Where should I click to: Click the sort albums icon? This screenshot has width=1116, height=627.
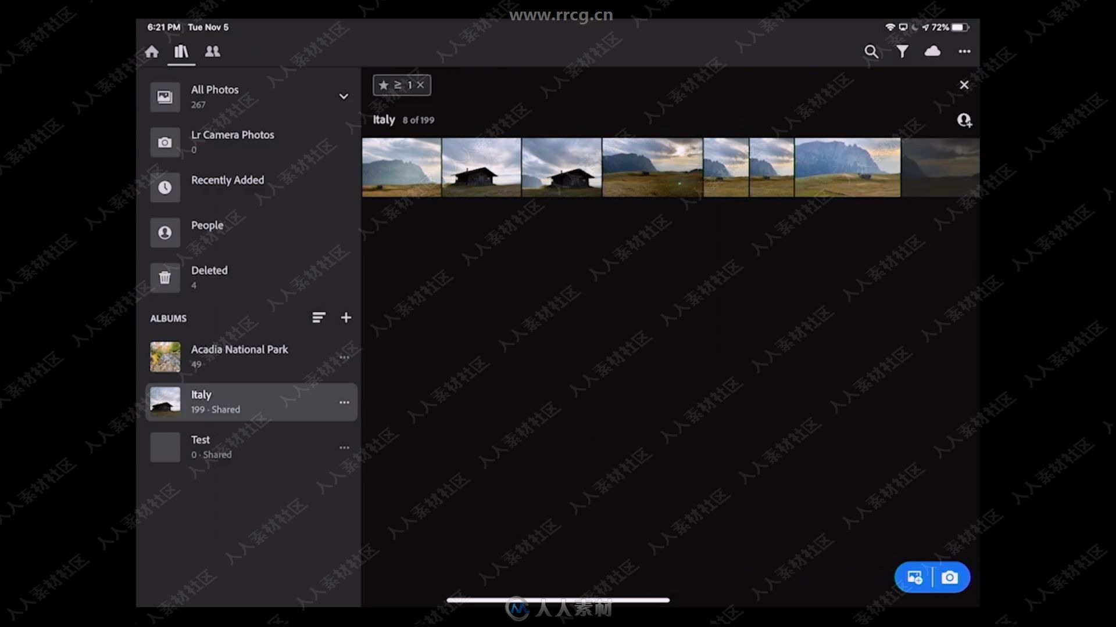pyautogui.click(x=319, y=317)
